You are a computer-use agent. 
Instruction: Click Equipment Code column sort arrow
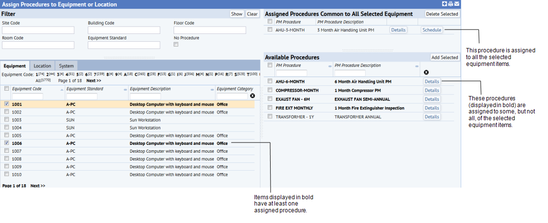tap(62, 90)
